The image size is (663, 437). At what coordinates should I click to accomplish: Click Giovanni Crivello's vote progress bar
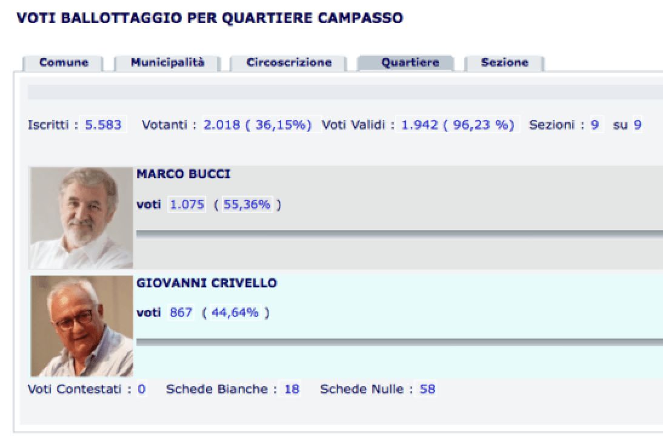point(399,342)
